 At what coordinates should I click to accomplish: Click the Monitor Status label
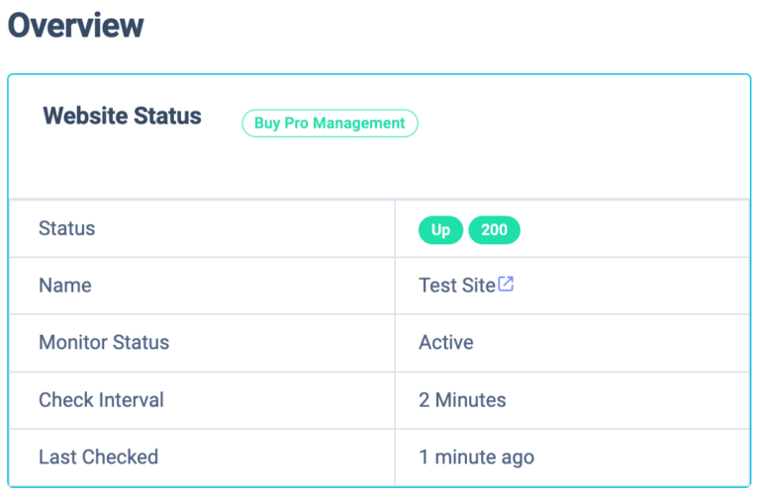click(x=104, y=342)
